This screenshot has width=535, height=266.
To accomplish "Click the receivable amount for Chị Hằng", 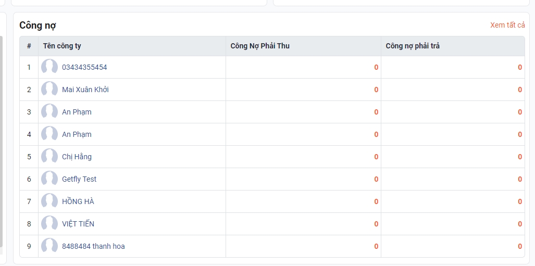I will pyautogui.click(x=376, y=157).
